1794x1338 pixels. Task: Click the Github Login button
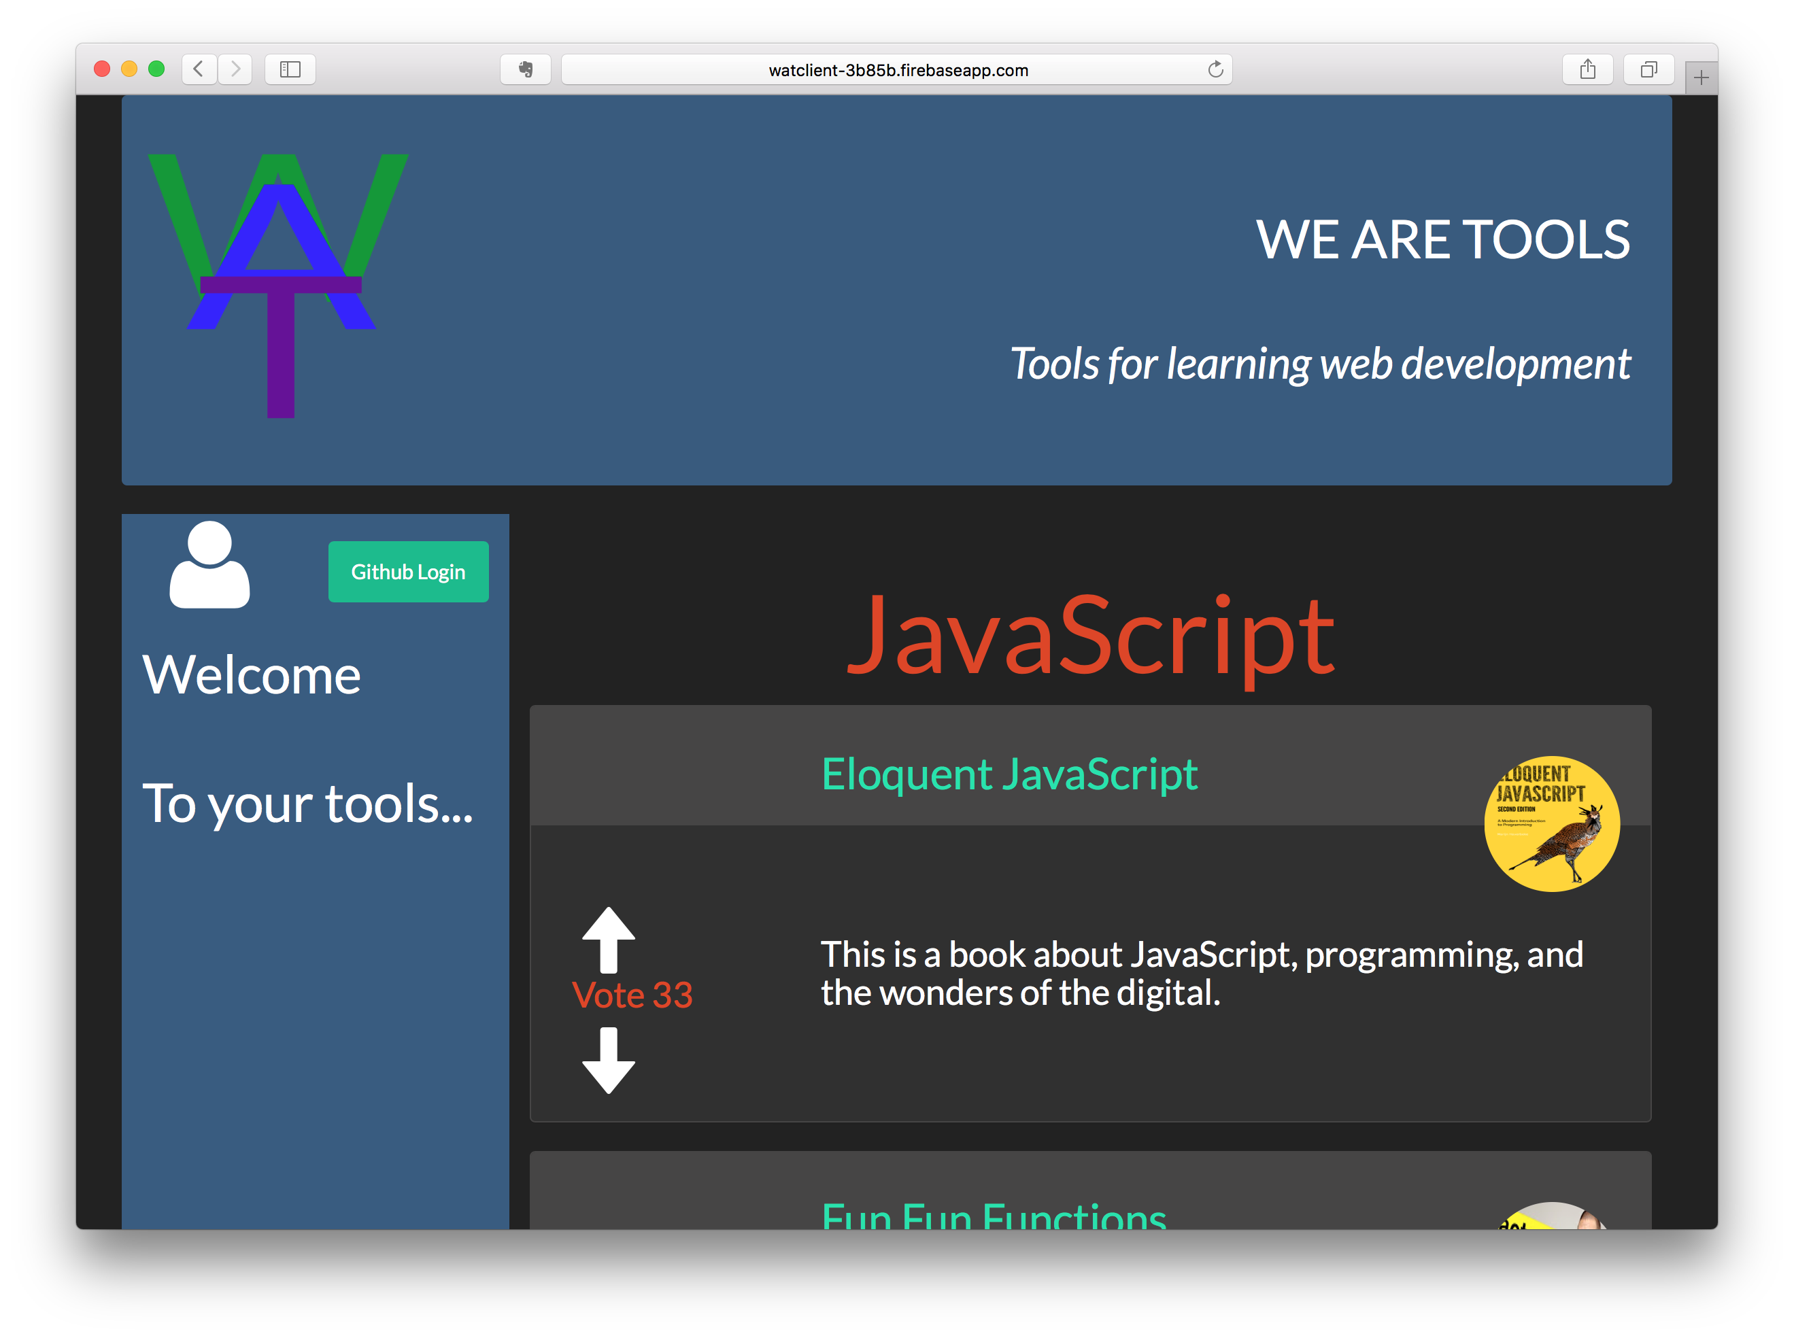(408, 572)
